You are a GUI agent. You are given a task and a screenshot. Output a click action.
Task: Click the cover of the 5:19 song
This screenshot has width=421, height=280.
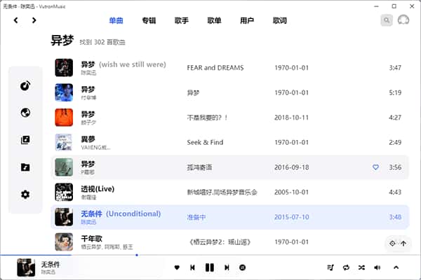[64, 92]
